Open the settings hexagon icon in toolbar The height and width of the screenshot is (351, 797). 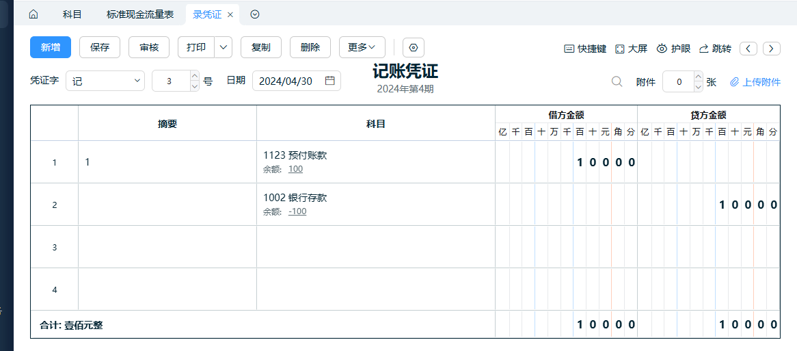414,48
